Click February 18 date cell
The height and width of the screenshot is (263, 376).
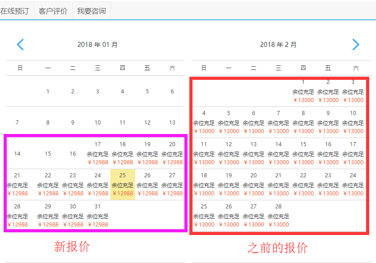[x=204, y=185]
